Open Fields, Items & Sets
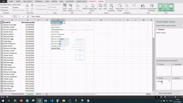Image resolution: width=183 pixels, height=103 pixels. click(120, 7)
